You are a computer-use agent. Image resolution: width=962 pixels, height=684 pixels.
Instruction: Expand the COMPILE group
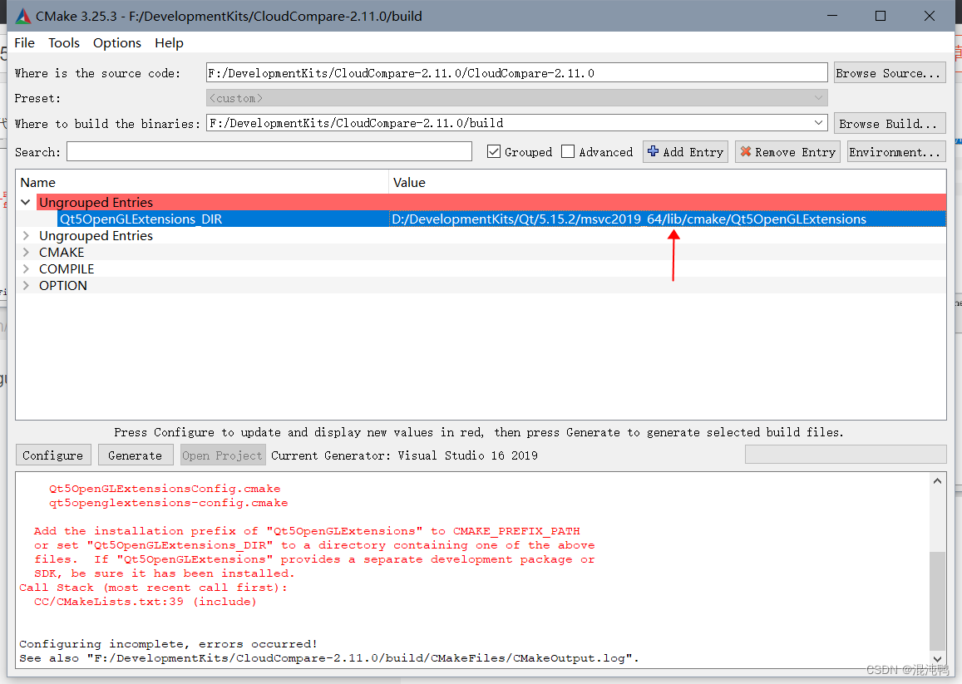coord(26,268)
